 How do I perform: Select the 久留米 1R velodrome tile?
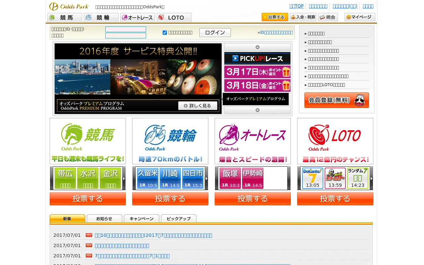148,178
